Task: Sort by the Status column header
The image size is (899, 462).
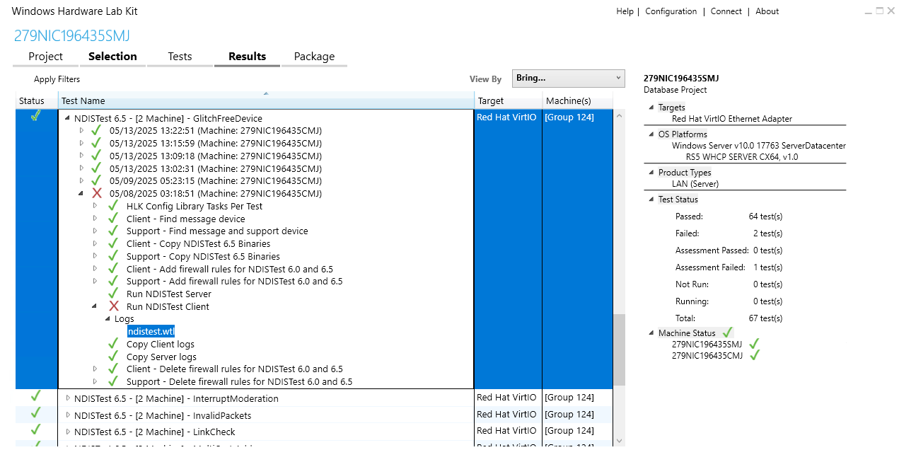Action: [x=36, y=100]
